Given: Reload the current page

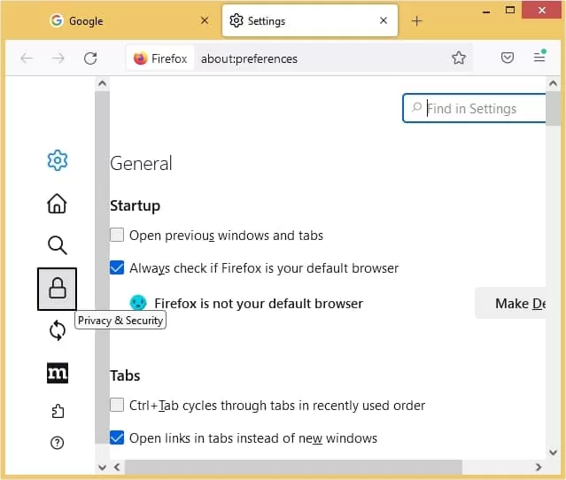Looking at the screenshot, I should point(90,58).
